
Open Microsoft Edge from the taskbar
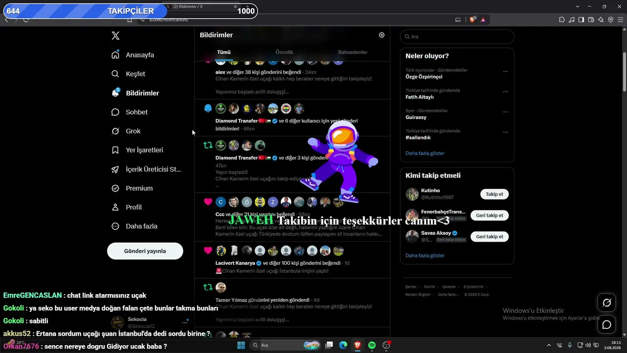pyautogui.click(x=344, y=345)
